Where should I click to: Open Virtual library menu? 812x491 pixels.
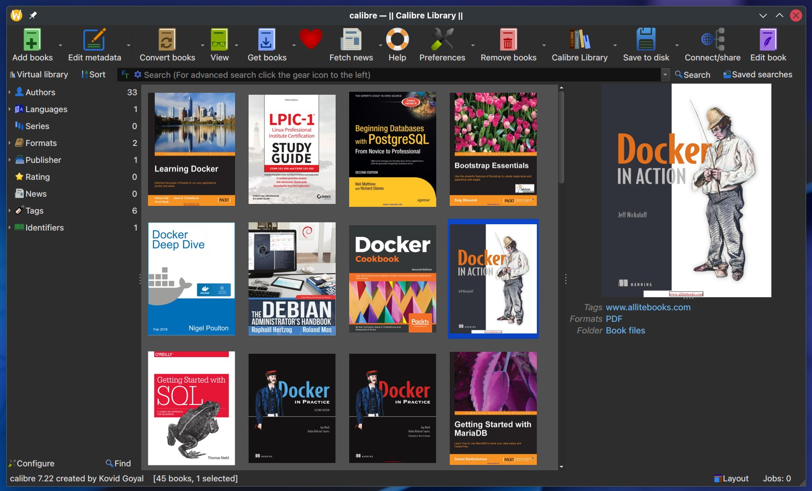click(39, 74)
